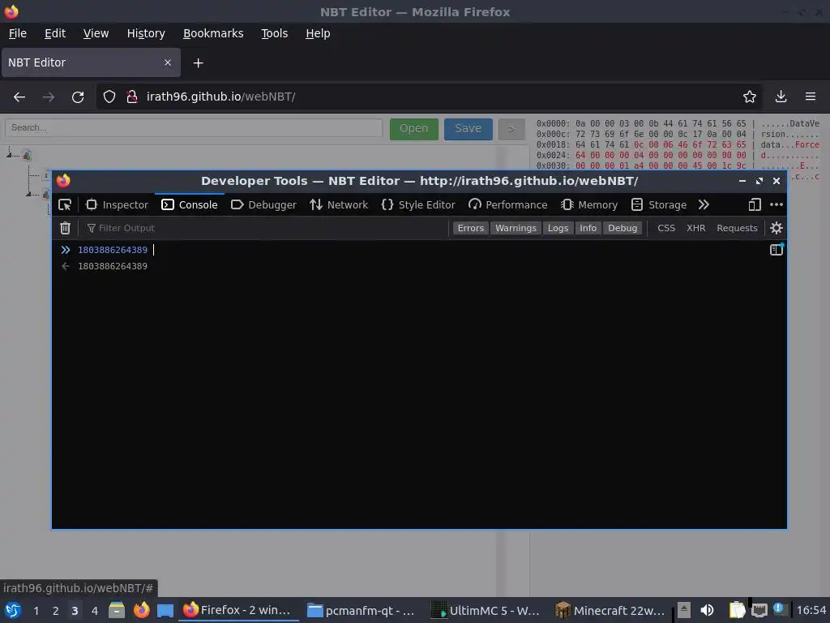This screenshot has width=830, height=623.
Task: Toggle the Logs console filter
Action: [558, 228]
